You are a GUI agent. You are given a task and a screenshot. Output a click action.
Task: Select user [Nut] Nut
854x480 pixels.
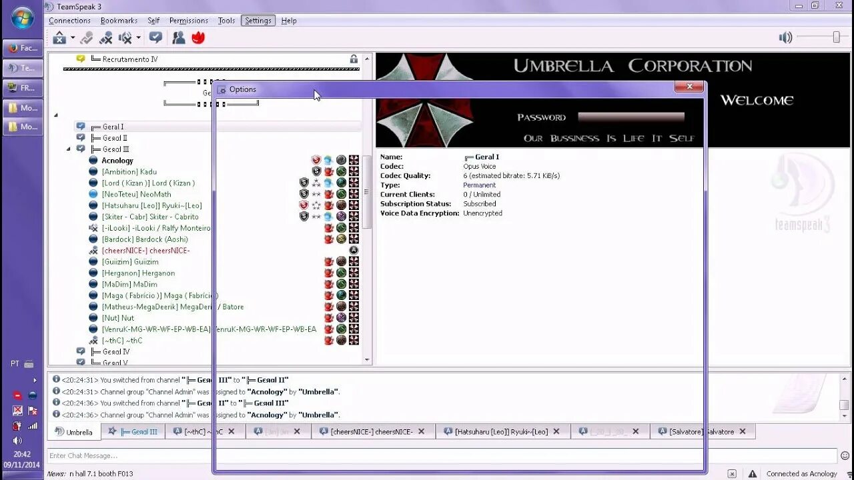tap(118, 318)
